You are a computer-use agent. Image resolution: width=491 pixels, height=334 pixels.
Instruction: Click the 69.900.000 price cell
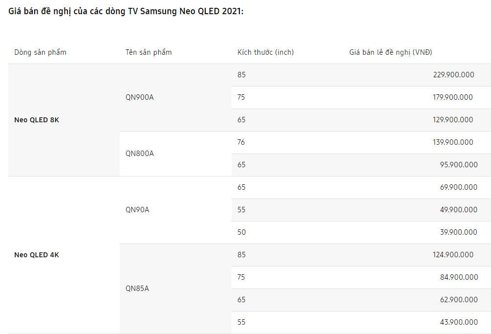click(459, 187)
